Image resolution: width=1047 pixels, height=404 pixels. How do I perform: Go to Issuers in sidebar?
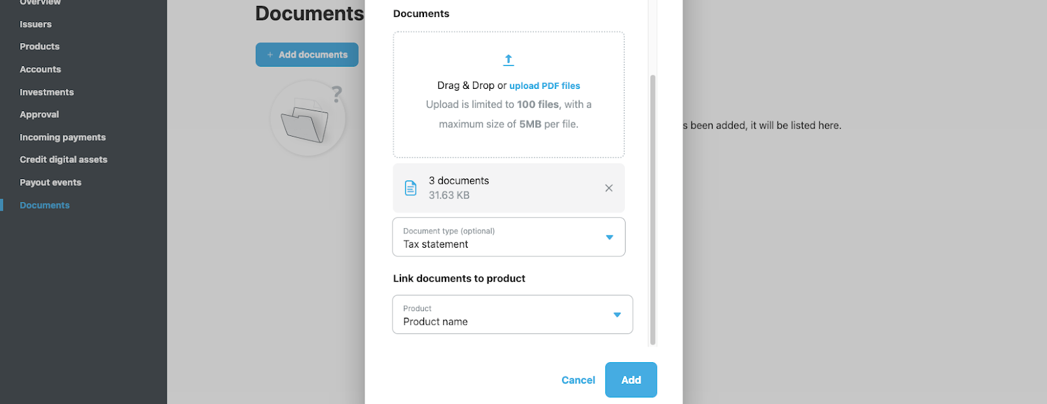[x=35, y=24]
